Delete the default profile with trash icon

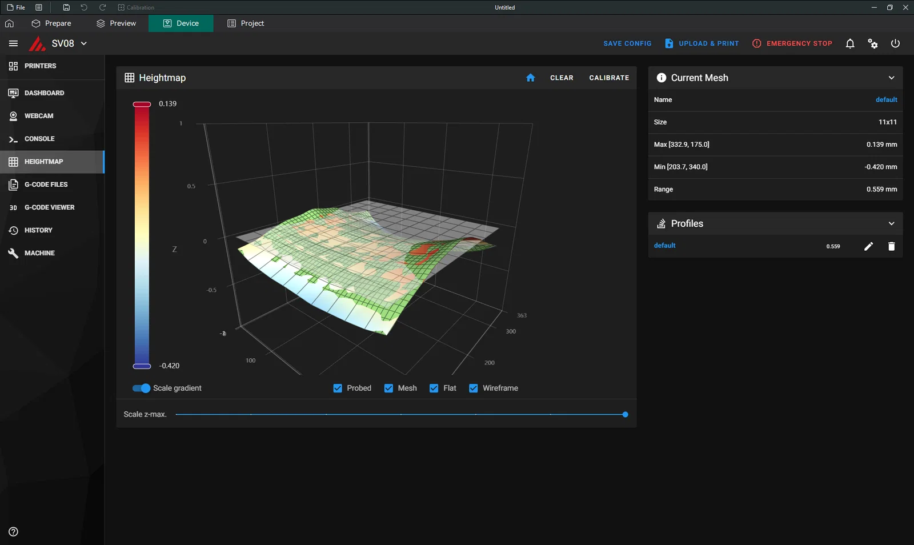coord(891,246)
